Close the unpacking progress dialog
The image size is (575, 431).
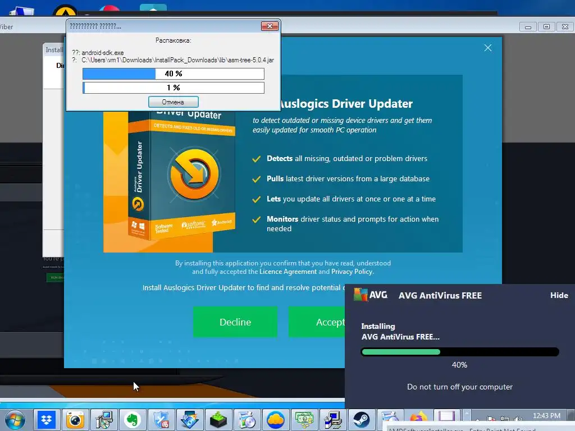(270, 26)
